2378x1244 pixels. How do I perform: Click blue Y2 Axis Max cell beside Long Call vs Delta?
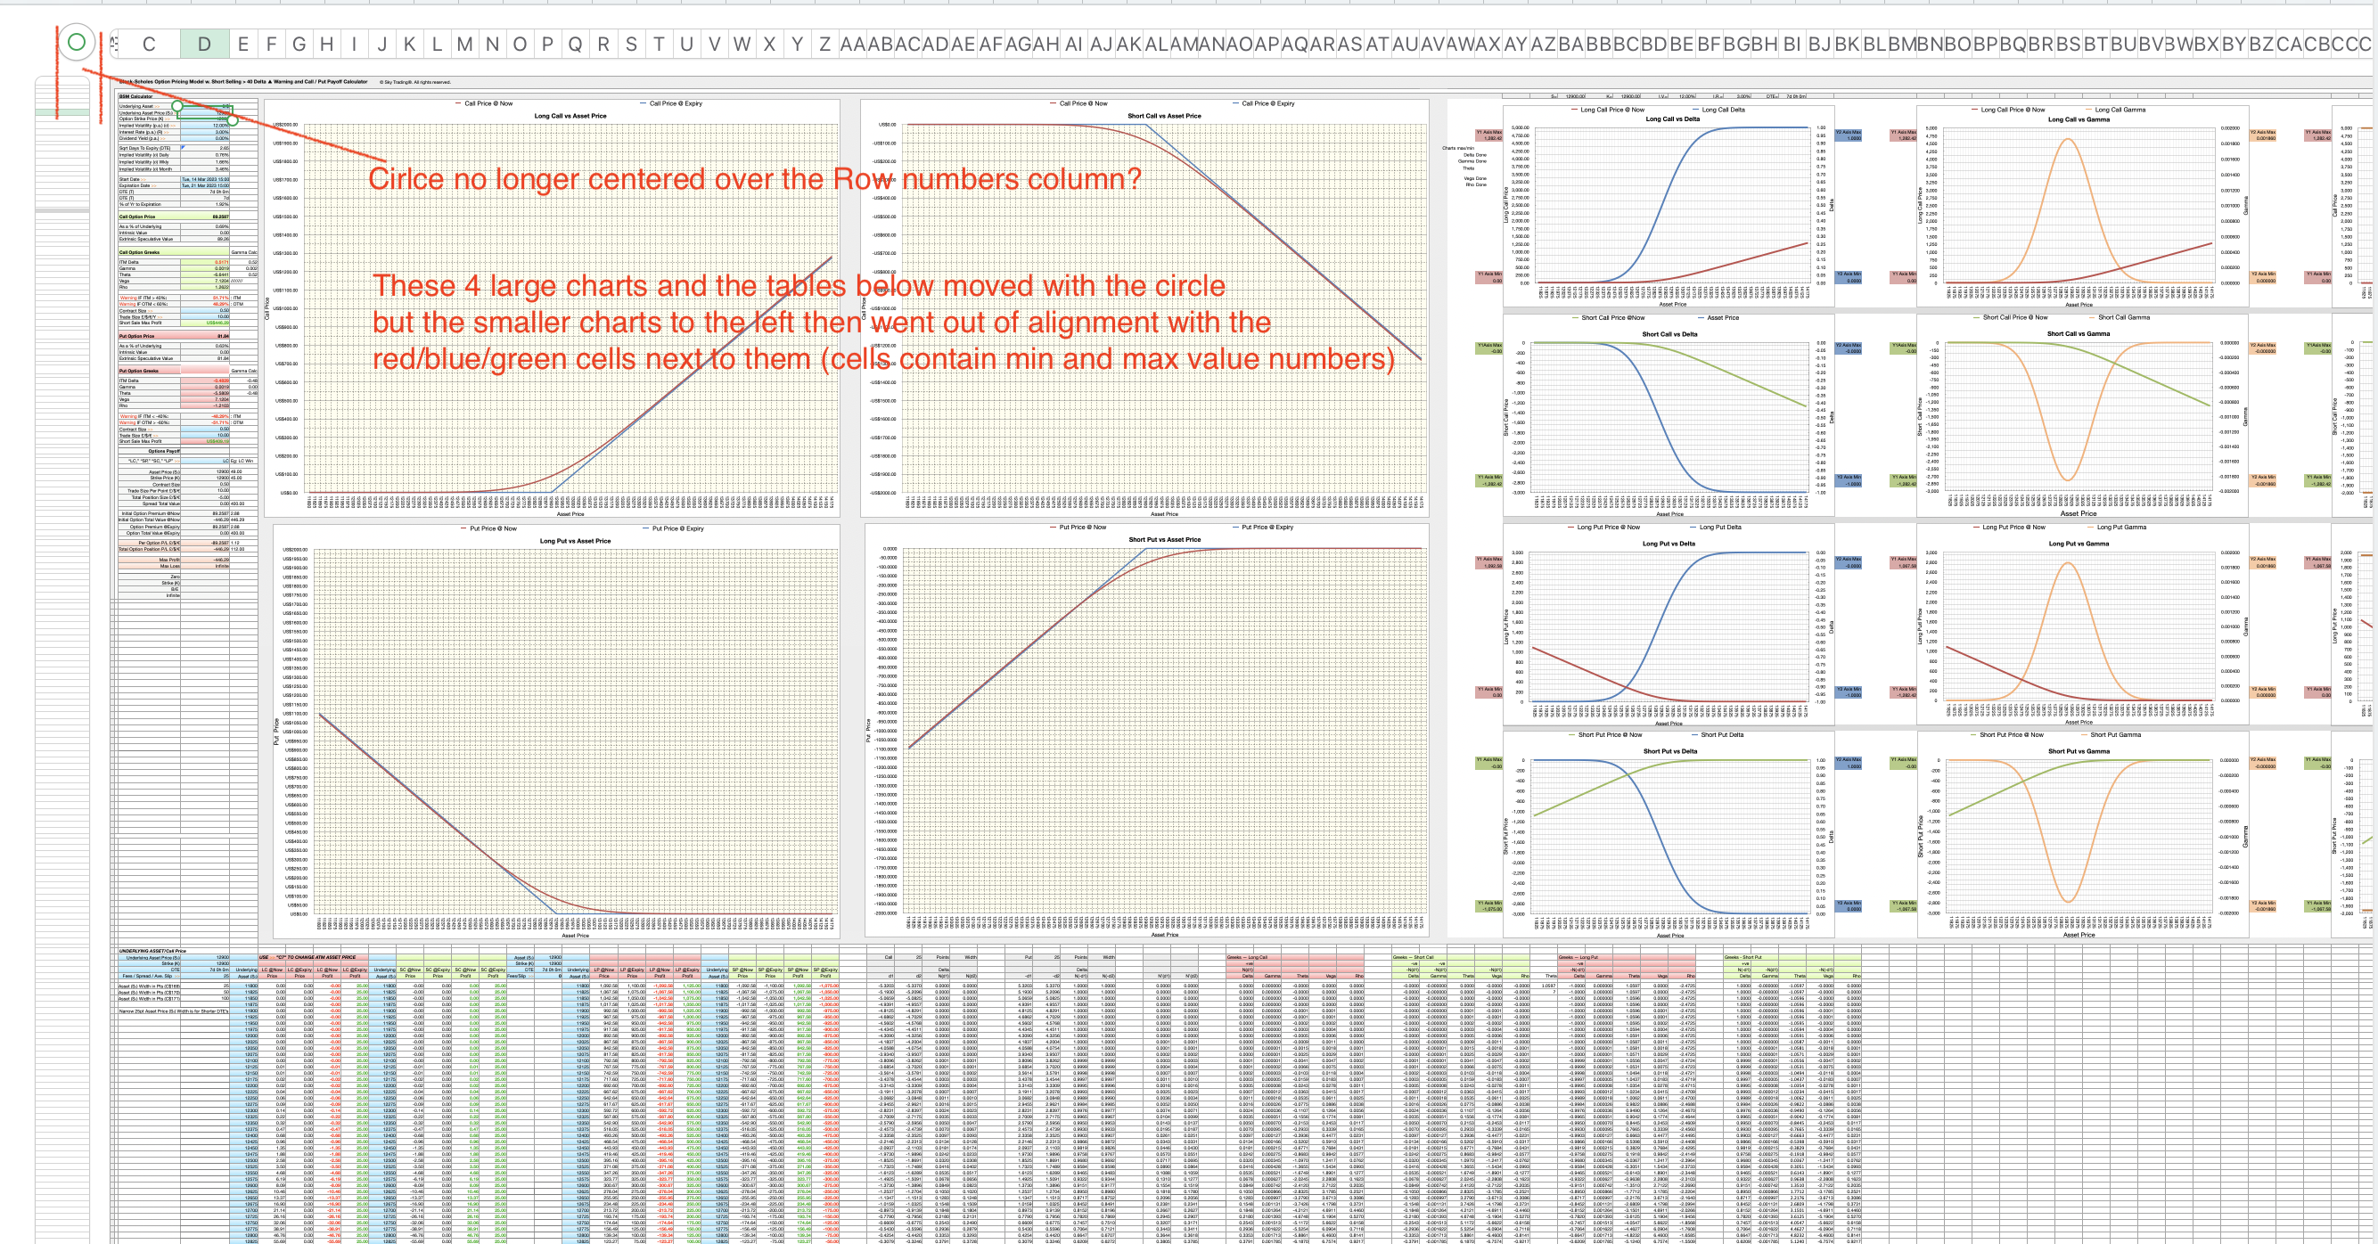(1849, 135)
